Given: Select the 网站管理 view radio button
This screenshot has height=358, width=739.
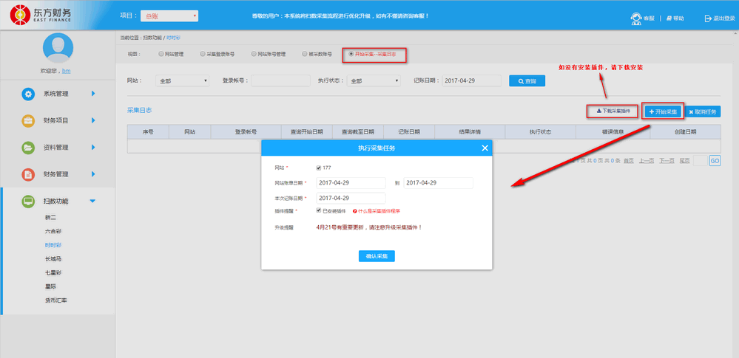Looking at the screenshot, I should (x=161, y=54).
